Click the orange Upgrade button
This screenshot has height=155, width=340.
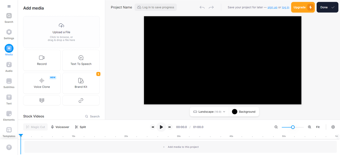(303, 7)
